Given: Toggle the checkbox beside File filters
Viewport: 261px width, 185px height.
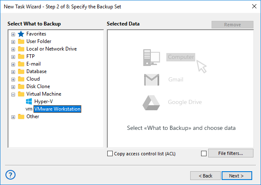Looking at the screenshot, I should click(204, 154).
